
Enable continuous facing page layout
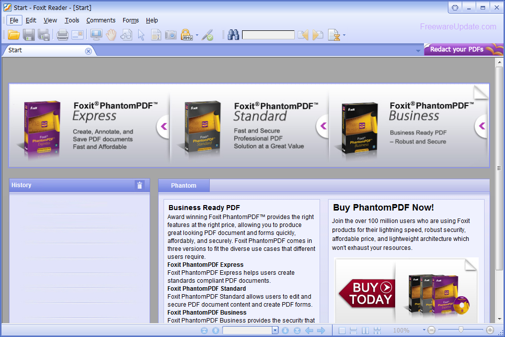(x=377, y=330)
